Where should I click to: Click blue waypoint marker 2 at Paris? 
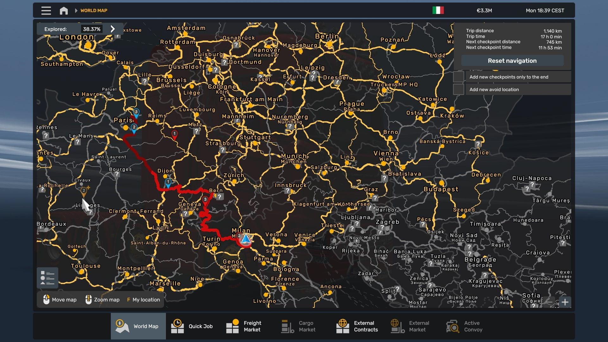click(134, 128)
